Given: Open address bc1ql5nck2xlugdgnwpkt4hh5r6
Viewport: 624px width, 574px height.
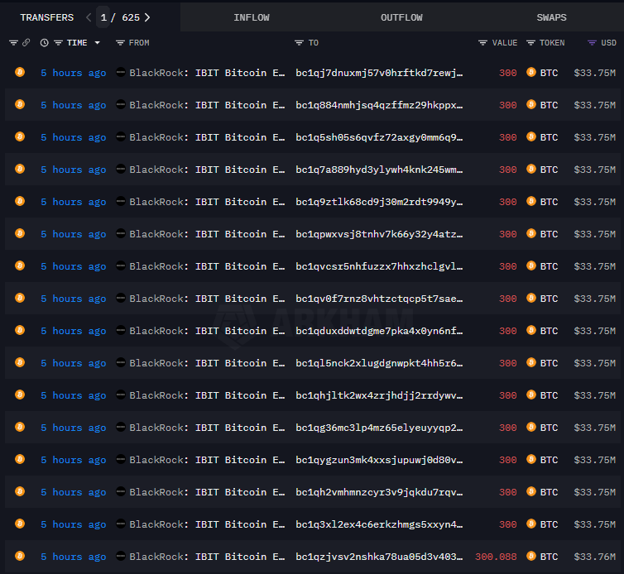Looking at the screenshot, I should click(x=379, y=363).
